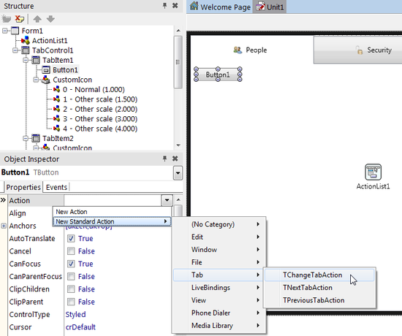Select the CustomIcon node icon under TabItem1
Viewport: 402px width, 336px height.
click(46, 80)
